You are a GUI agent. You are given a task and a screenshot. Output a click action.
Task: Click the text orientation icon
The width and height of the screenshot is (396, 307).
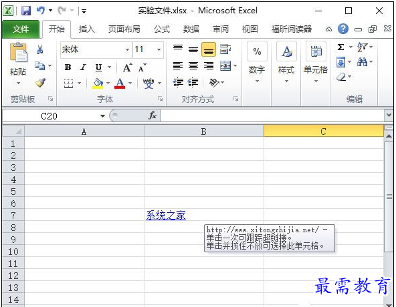[x=214, y=82]
